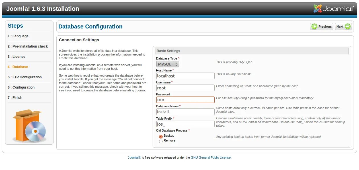Image resolution: width=359 pixels, height=170 pixels.
Task: Click the Database Type label
Action: tap(167, 58)
